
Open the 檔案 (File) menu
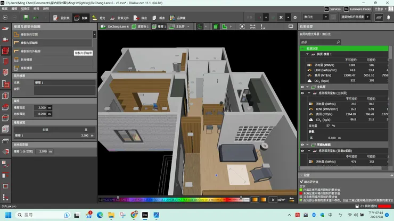[x=5, y=9]
